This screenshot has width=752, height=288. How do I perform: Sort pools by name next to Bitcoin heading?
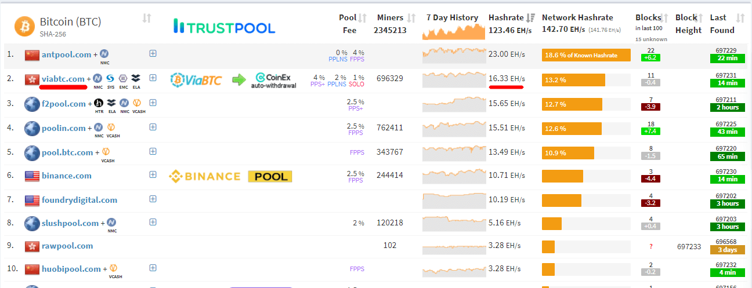click(147, 18)
